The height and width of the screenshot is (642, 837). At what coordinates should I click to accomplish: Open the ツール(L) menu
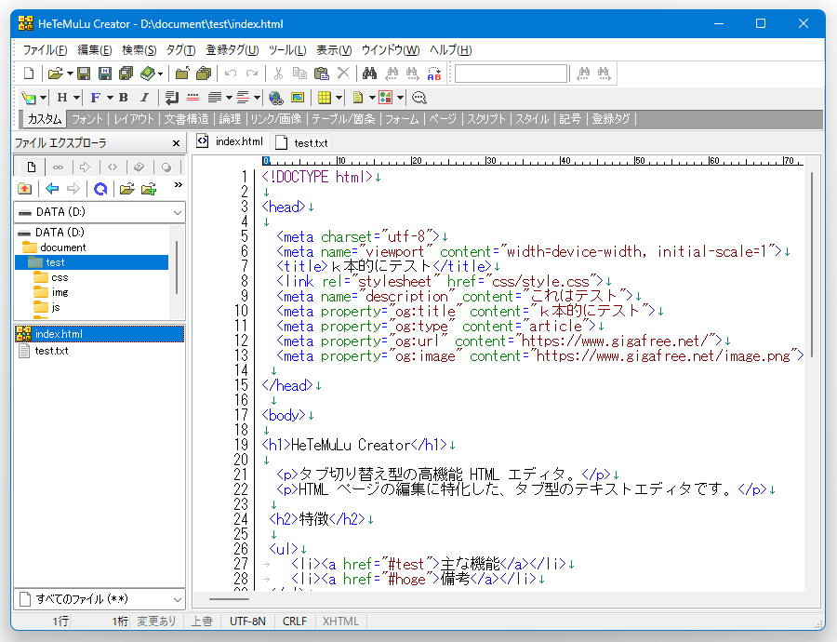pos(287,50)
